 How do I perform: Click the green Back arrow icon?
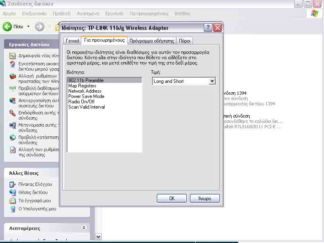(7, 27)
